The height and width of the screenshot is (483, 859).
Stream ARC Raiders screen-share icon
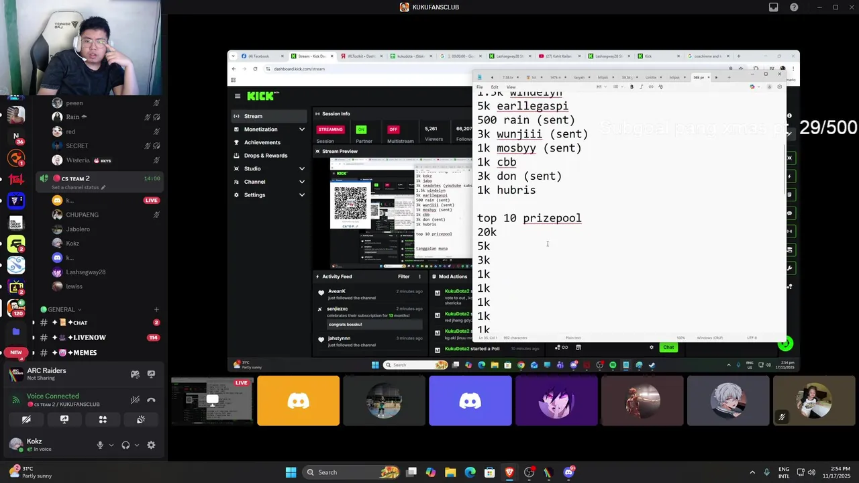(151, 374)
